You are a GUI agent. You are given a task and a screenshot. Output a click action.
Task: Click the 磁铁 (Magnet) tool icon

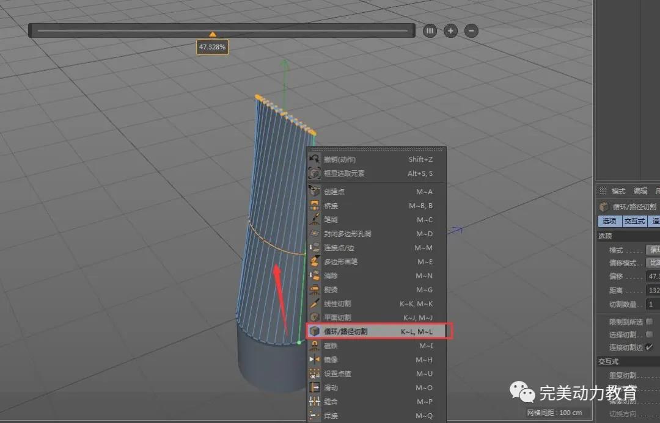(315, 345)
